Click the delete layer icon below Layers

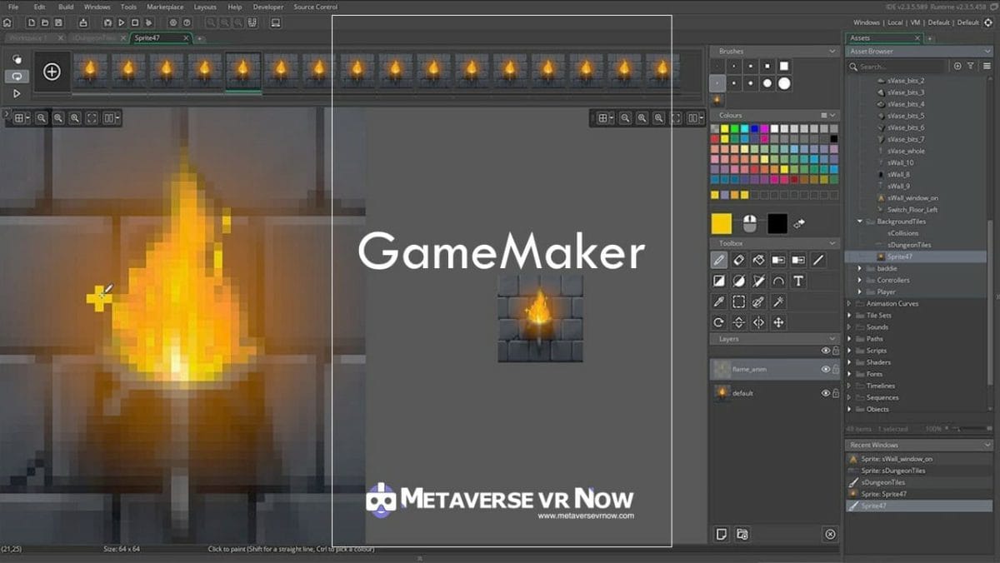click(830, 534)
